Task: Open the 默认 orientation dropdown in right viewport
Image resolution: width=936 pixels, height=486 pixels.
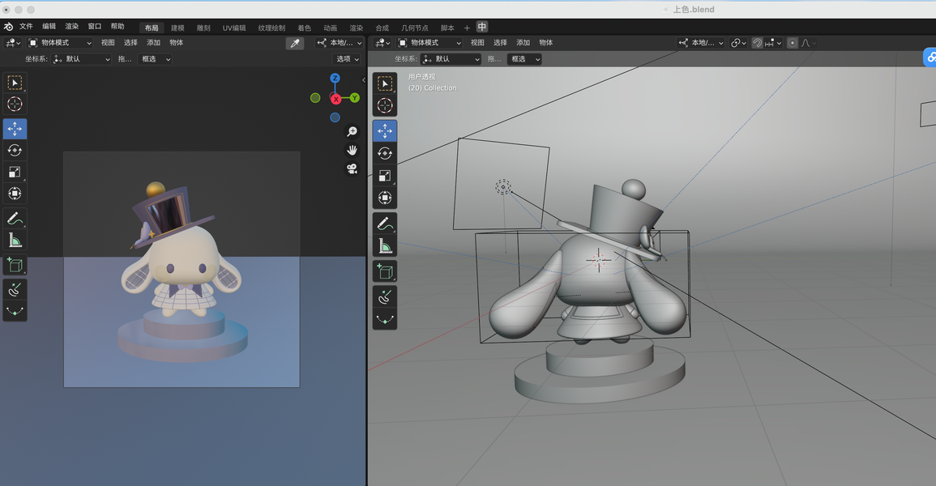Action: pos(451,59)
